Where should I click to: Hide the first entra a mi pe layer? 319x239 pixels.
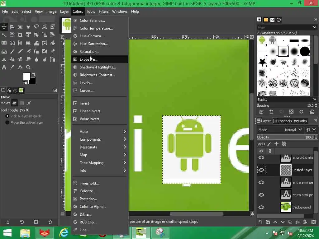tap(261, 182)
